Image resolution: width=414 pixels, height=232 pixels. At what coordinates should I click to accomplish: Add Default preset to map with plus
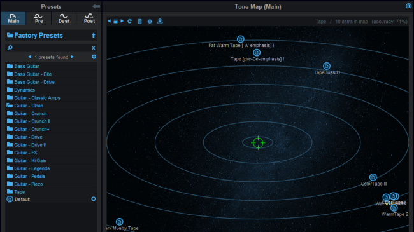[94, 199]
